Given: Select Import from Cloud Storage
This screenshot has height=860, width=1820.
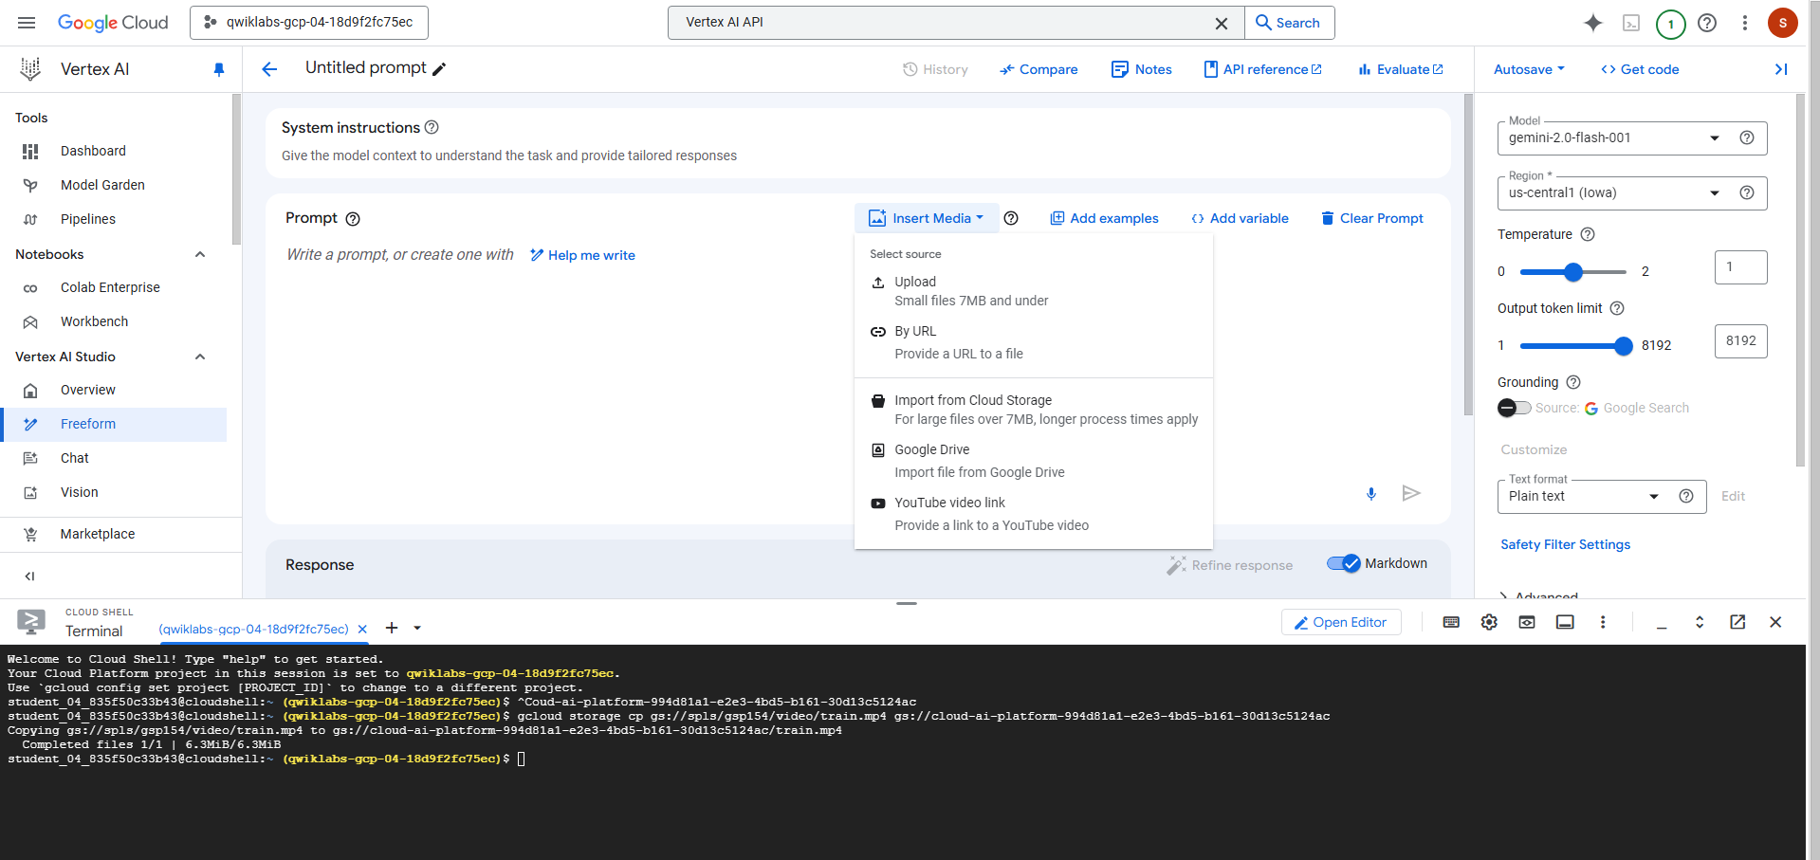Looking at the screenshot, I should pos(1034,410).
